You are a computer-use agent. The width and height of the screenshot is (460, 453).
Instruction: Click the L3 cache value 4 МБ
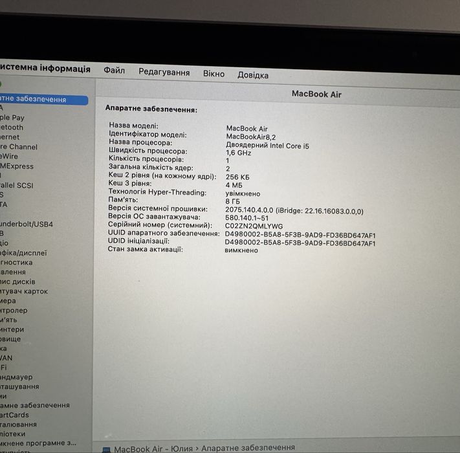coord(234,185)
